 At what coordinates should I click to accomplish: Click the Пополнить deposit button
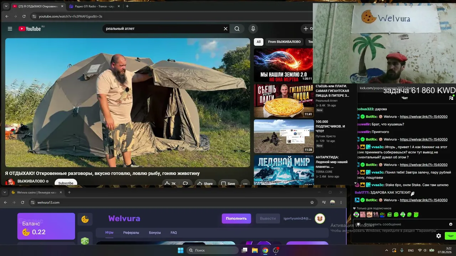click(x=236, y=218)
